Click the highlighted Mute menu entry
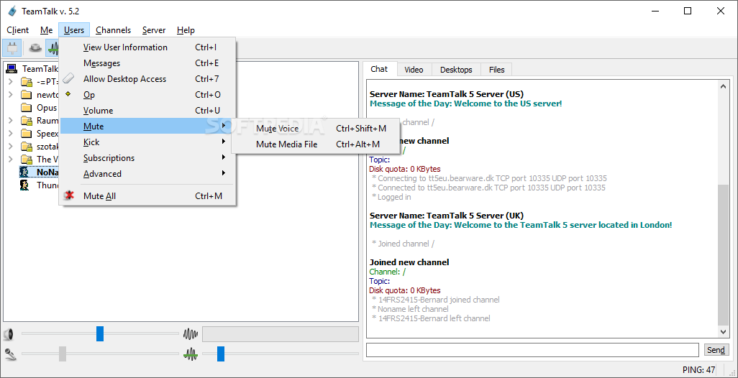This screenshot has height=378, width=738. pos(147,126)
